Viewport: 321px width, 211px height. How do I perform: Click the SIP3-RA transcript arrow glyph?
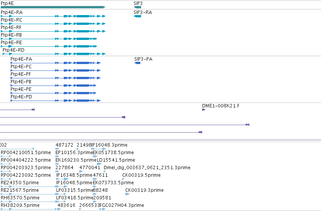point(137,16)
